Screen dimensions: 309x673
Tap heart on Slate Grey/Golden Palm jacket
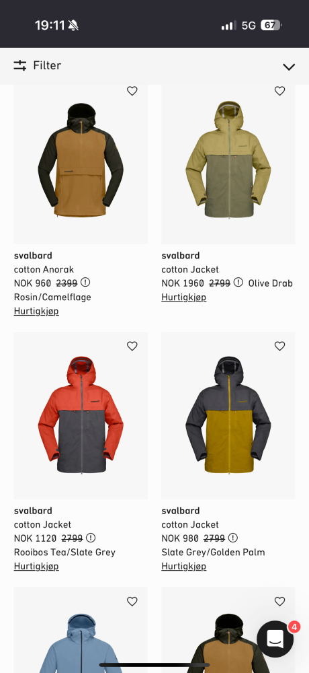(x=279, y=346)
